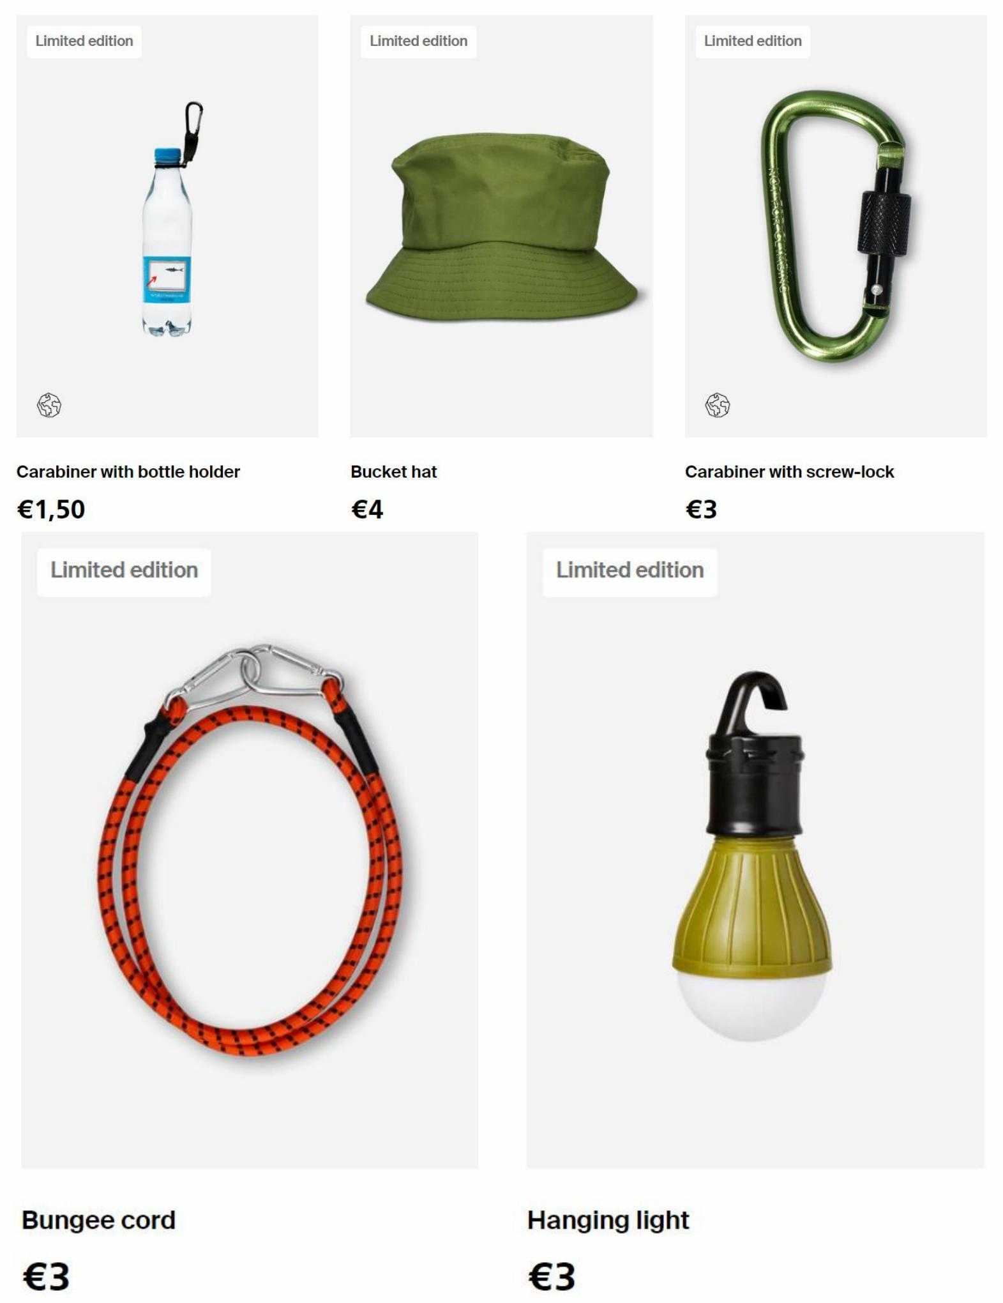Open the orange bungee cord image
Image resolution: width=1003 pixels, height=1303 pixels.
[250, 850]
